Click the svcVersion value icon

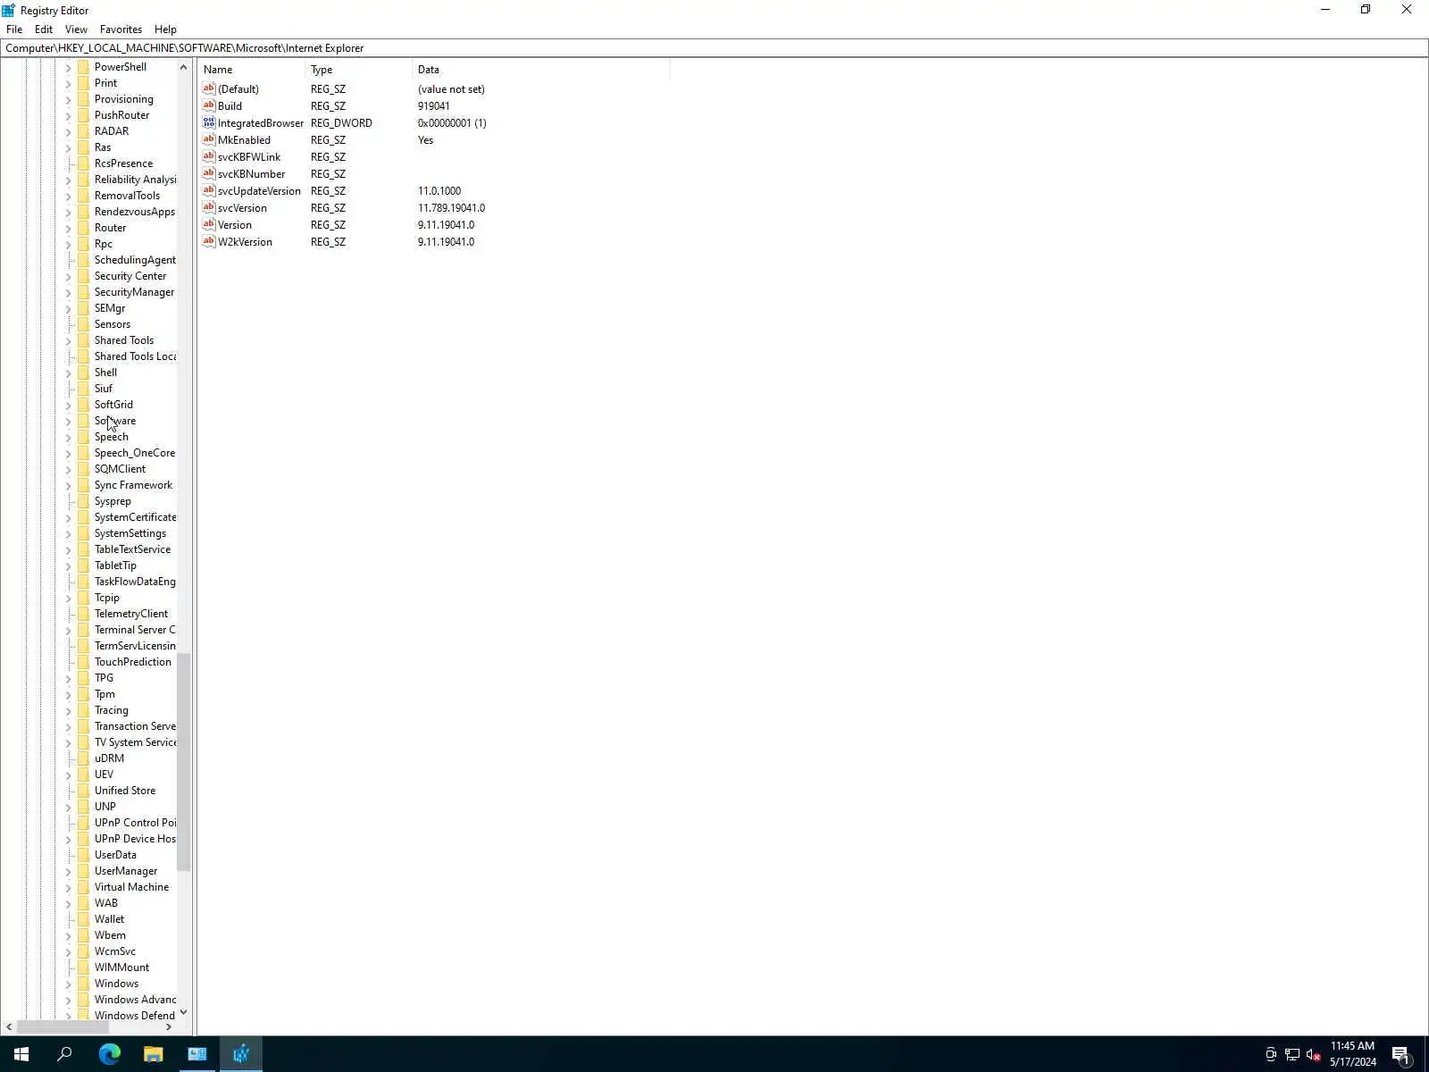coord(209,207)
